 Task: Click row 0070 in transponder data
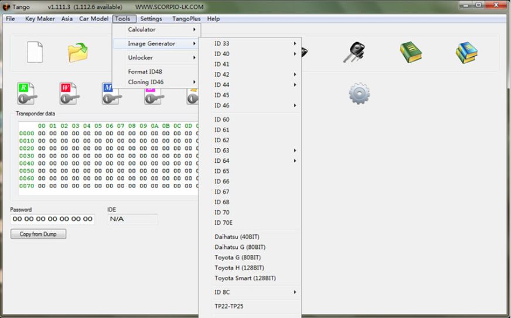pyautogui.click(x=108, y=186)
